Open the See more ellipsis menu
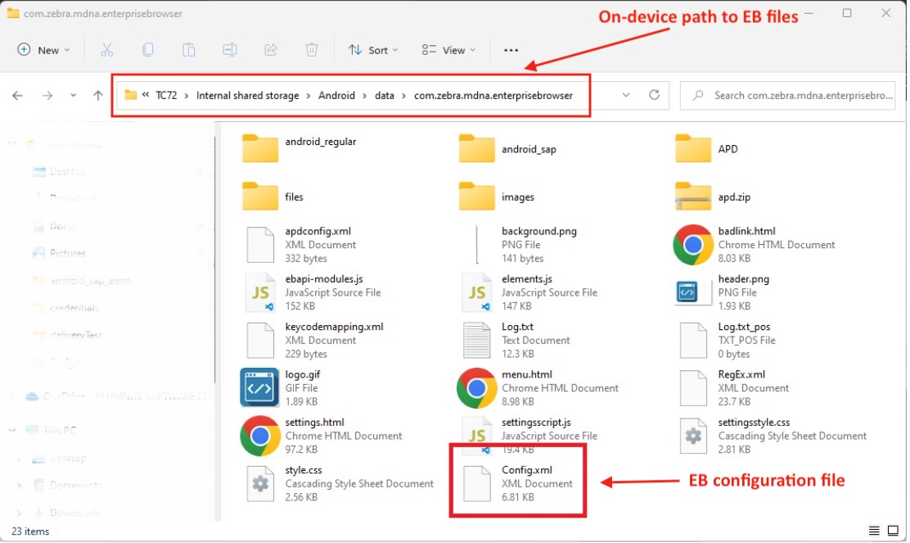 point(511,50)
